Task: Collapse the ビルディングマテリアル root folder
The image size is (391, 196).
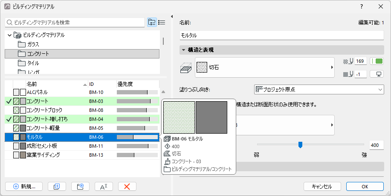Action: [9, 35]
